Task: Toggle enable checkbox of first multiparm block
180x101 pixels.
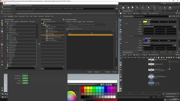Action: coord(131,24)
